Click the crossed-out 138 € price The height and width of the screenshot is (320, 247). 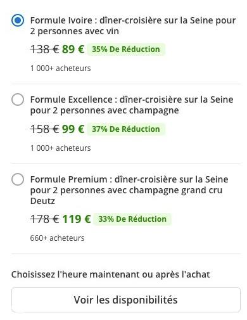45,49
